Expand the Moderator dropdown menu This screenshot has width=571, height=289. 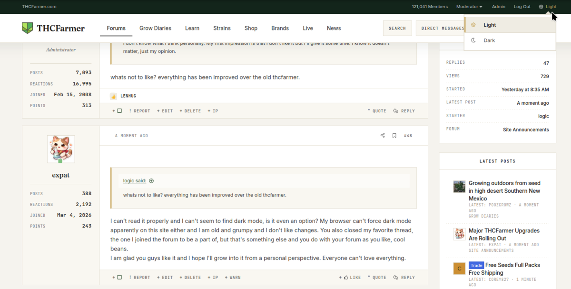(x=469, y=7)
